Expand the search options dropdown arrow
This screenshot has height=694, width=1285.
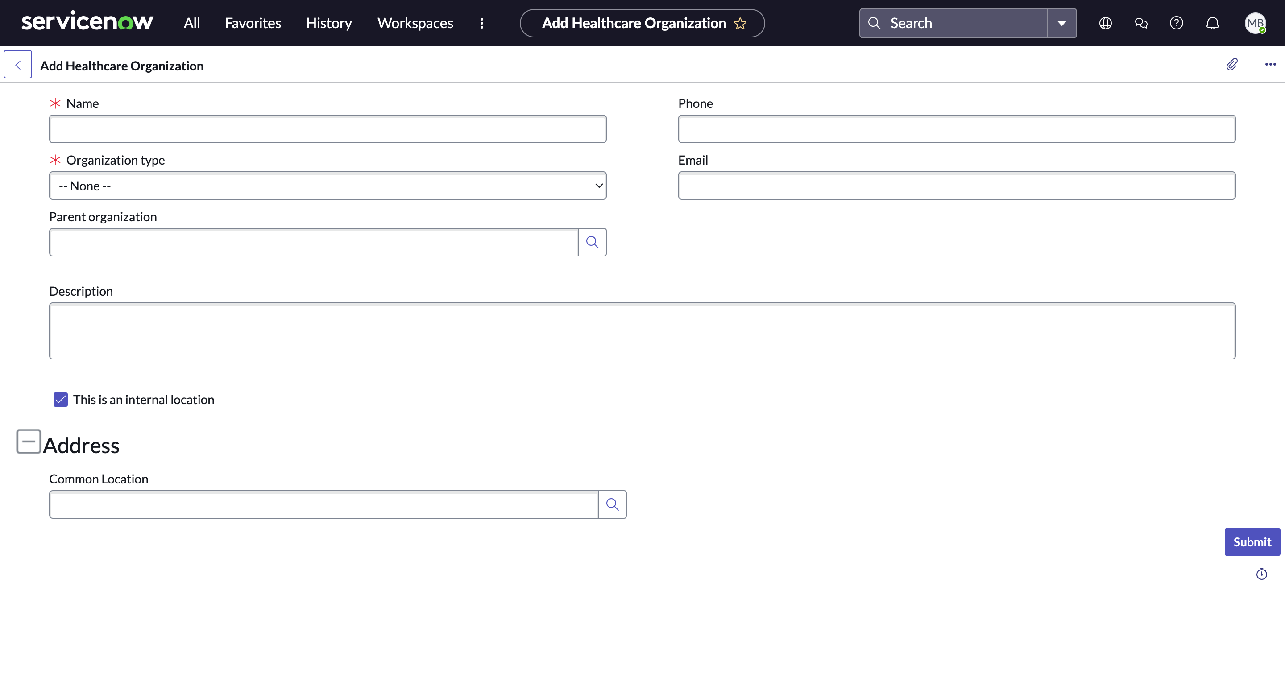coord(1061,24)
